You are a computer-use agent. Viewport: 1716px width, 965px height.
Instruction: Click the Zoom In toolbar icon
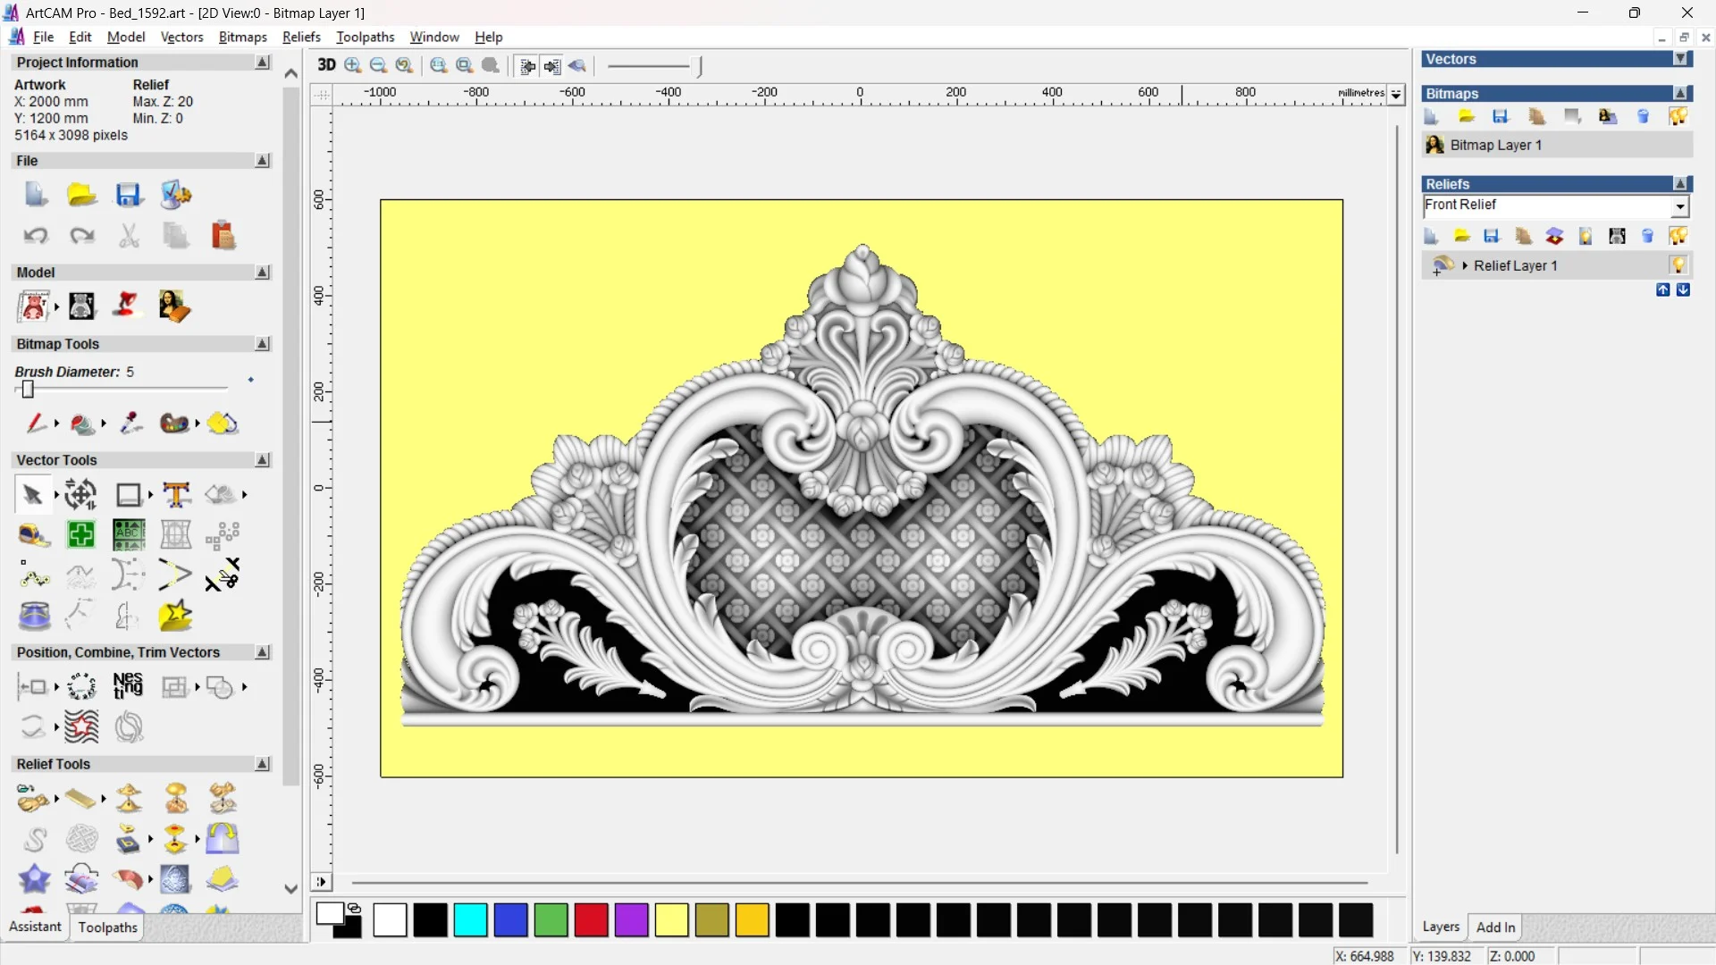tap(353, 65)
